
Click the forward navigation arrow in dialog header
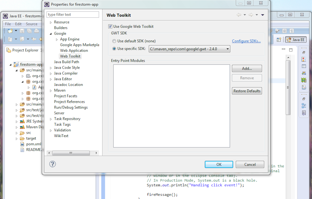click(x=251, y=15)
